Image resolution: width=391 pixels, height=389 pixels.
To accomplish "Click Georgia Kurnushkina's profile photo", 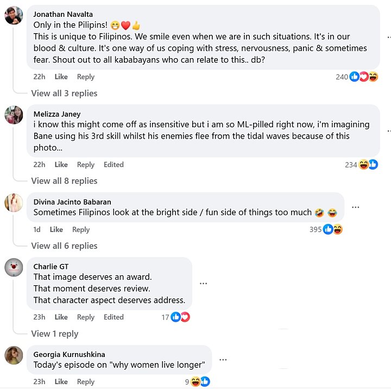I will (x=14, y=355).
